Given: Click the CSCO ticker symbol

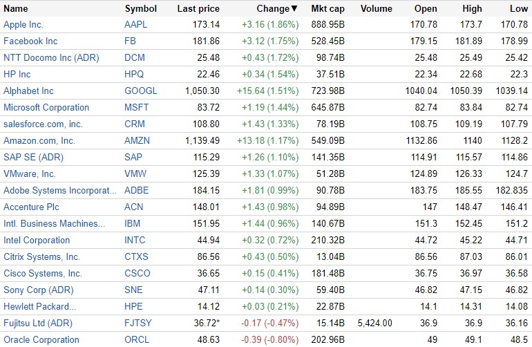Looking at the screenshot, I should (x=137, y=273).
